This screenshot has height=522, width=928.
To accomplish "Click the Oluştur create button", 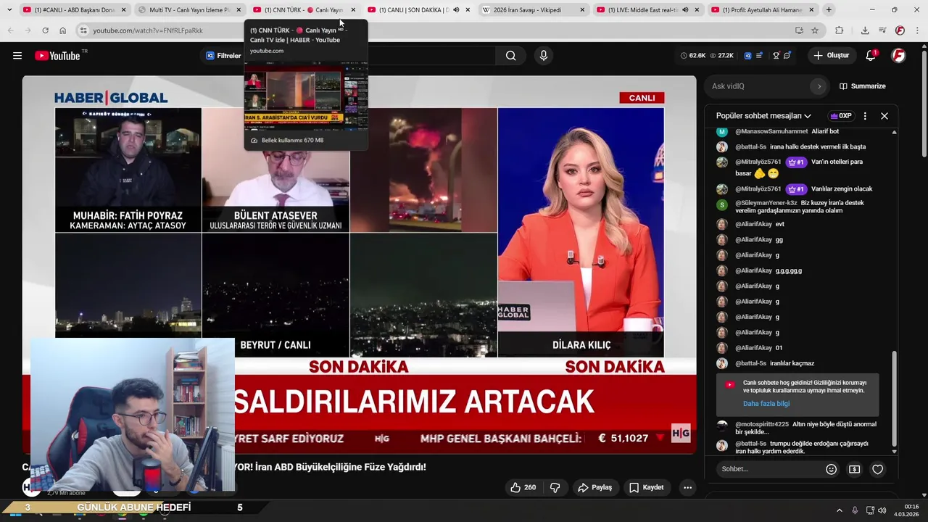I will [831, 56].
